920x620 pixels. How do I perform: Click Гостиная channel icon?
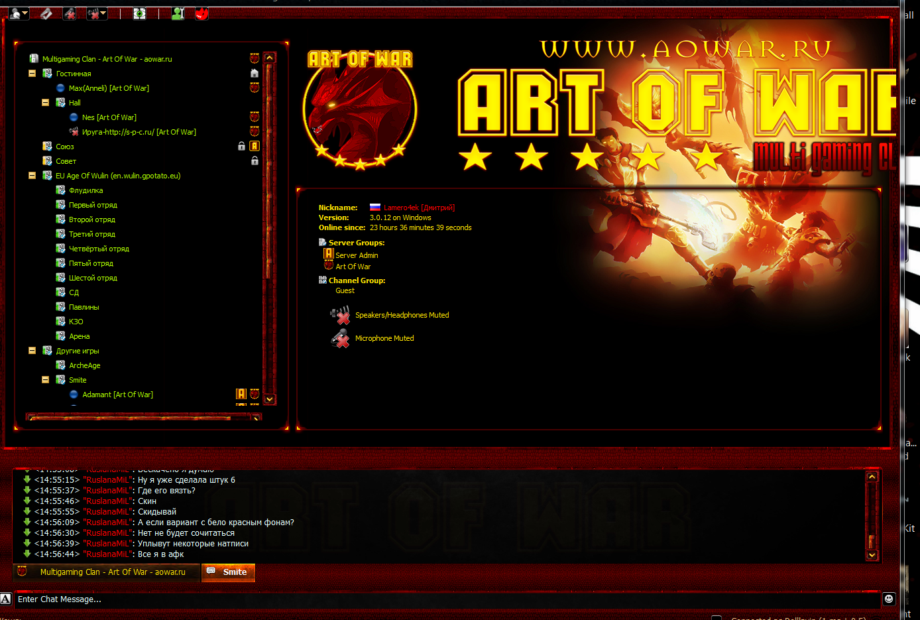(x=47, y=74)
